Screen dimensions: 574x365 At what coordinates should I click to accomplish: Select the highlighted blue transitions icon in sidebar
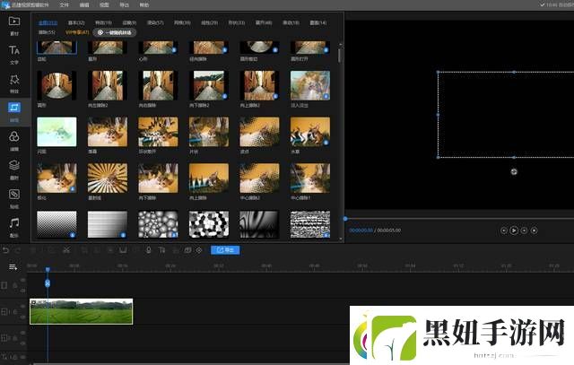pos(14,108)
